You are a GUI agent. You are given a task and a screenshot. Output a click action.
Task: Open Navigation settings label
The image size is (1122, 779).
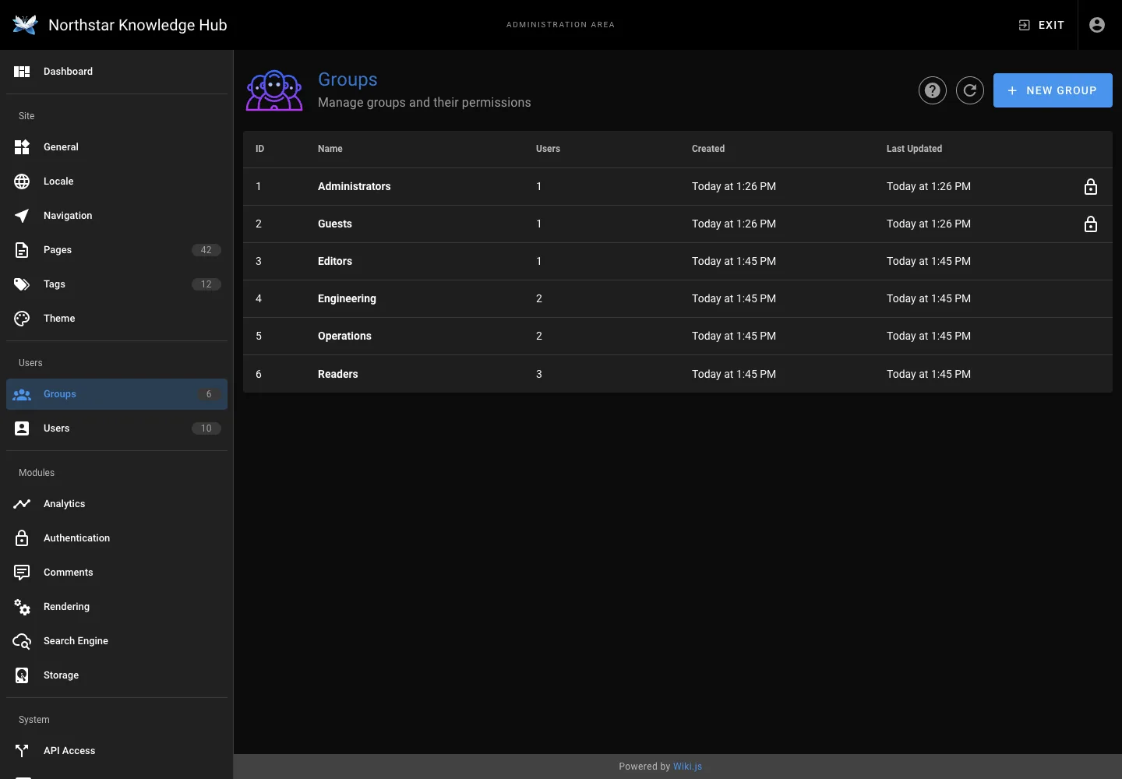[68, 216]
